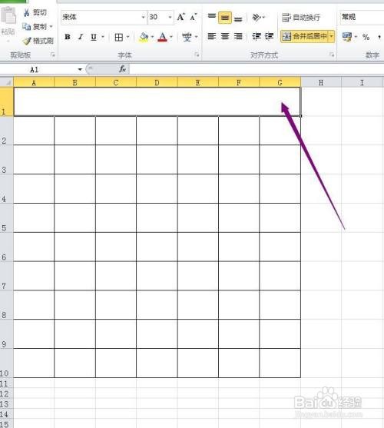
Task: Open the Copy (复制) dropdown arrow
Action: point(51,27)
